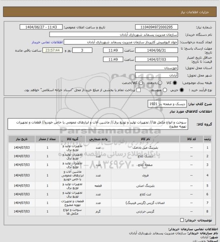The width and height of the screenshot is (220, 242).
Task: Click group سوخت و انواع مکمل ها cell
Action: pos(73,212)
